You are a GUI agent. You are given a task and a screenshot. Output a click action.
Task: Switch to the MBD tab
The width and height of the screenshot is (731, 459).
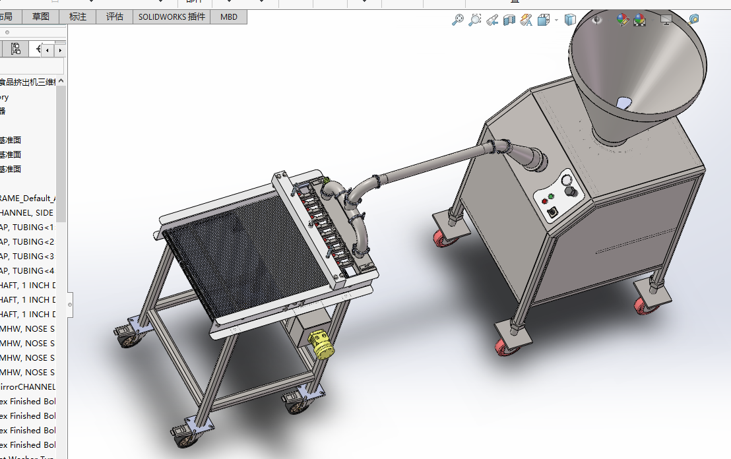228,16
